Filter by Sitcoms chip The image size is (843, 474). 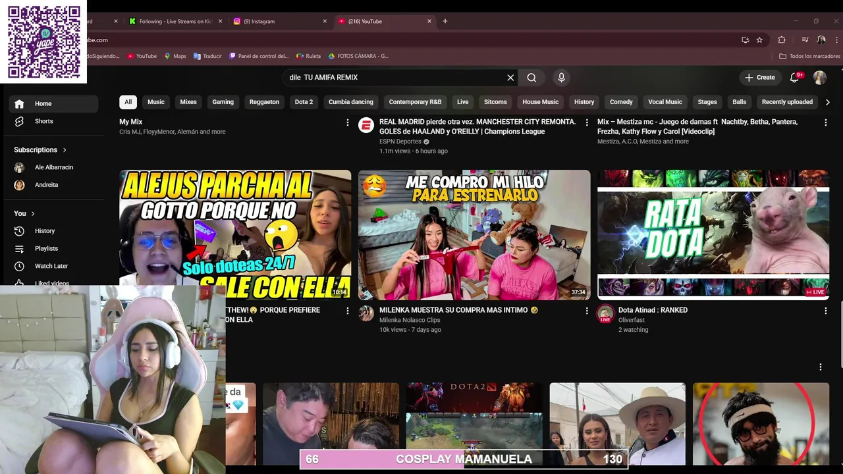tap(495, 102)
